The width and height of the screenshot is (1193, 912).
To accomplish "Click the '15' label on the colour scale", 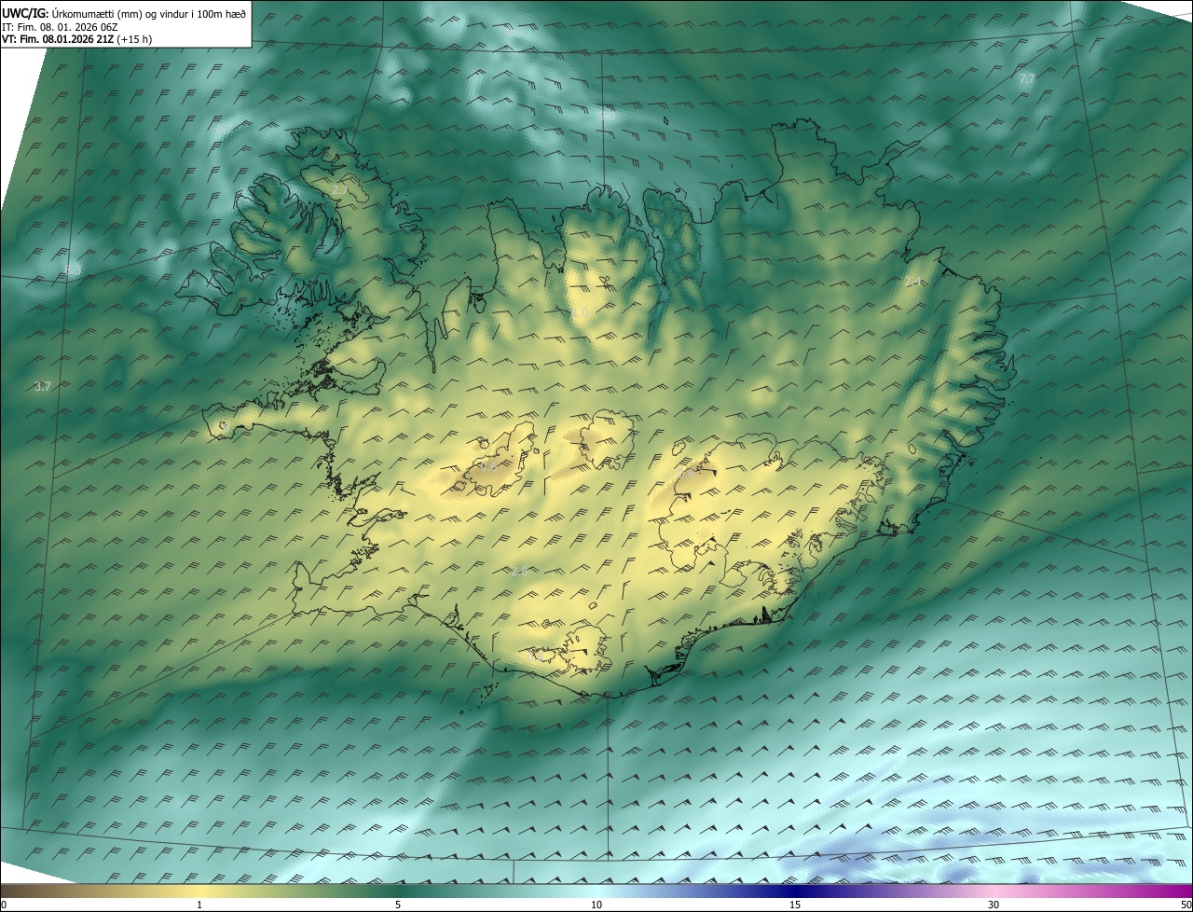I will tap(795, 905).
